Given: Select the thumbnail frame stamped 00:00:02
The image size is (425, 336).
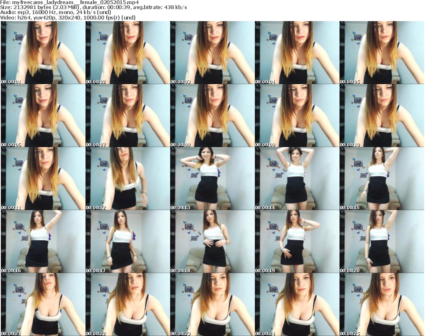Looking at the screenshot, I should [128, 53].
